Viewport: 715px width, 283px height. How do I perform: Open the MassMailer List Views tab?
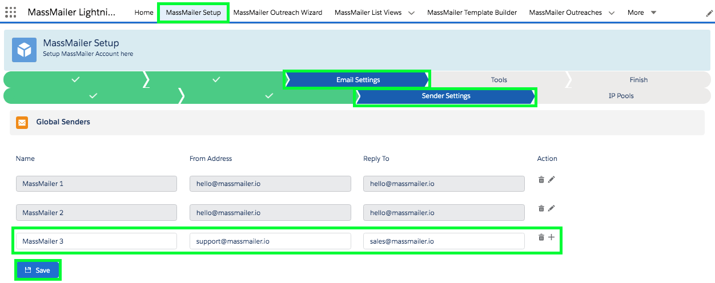368,13
